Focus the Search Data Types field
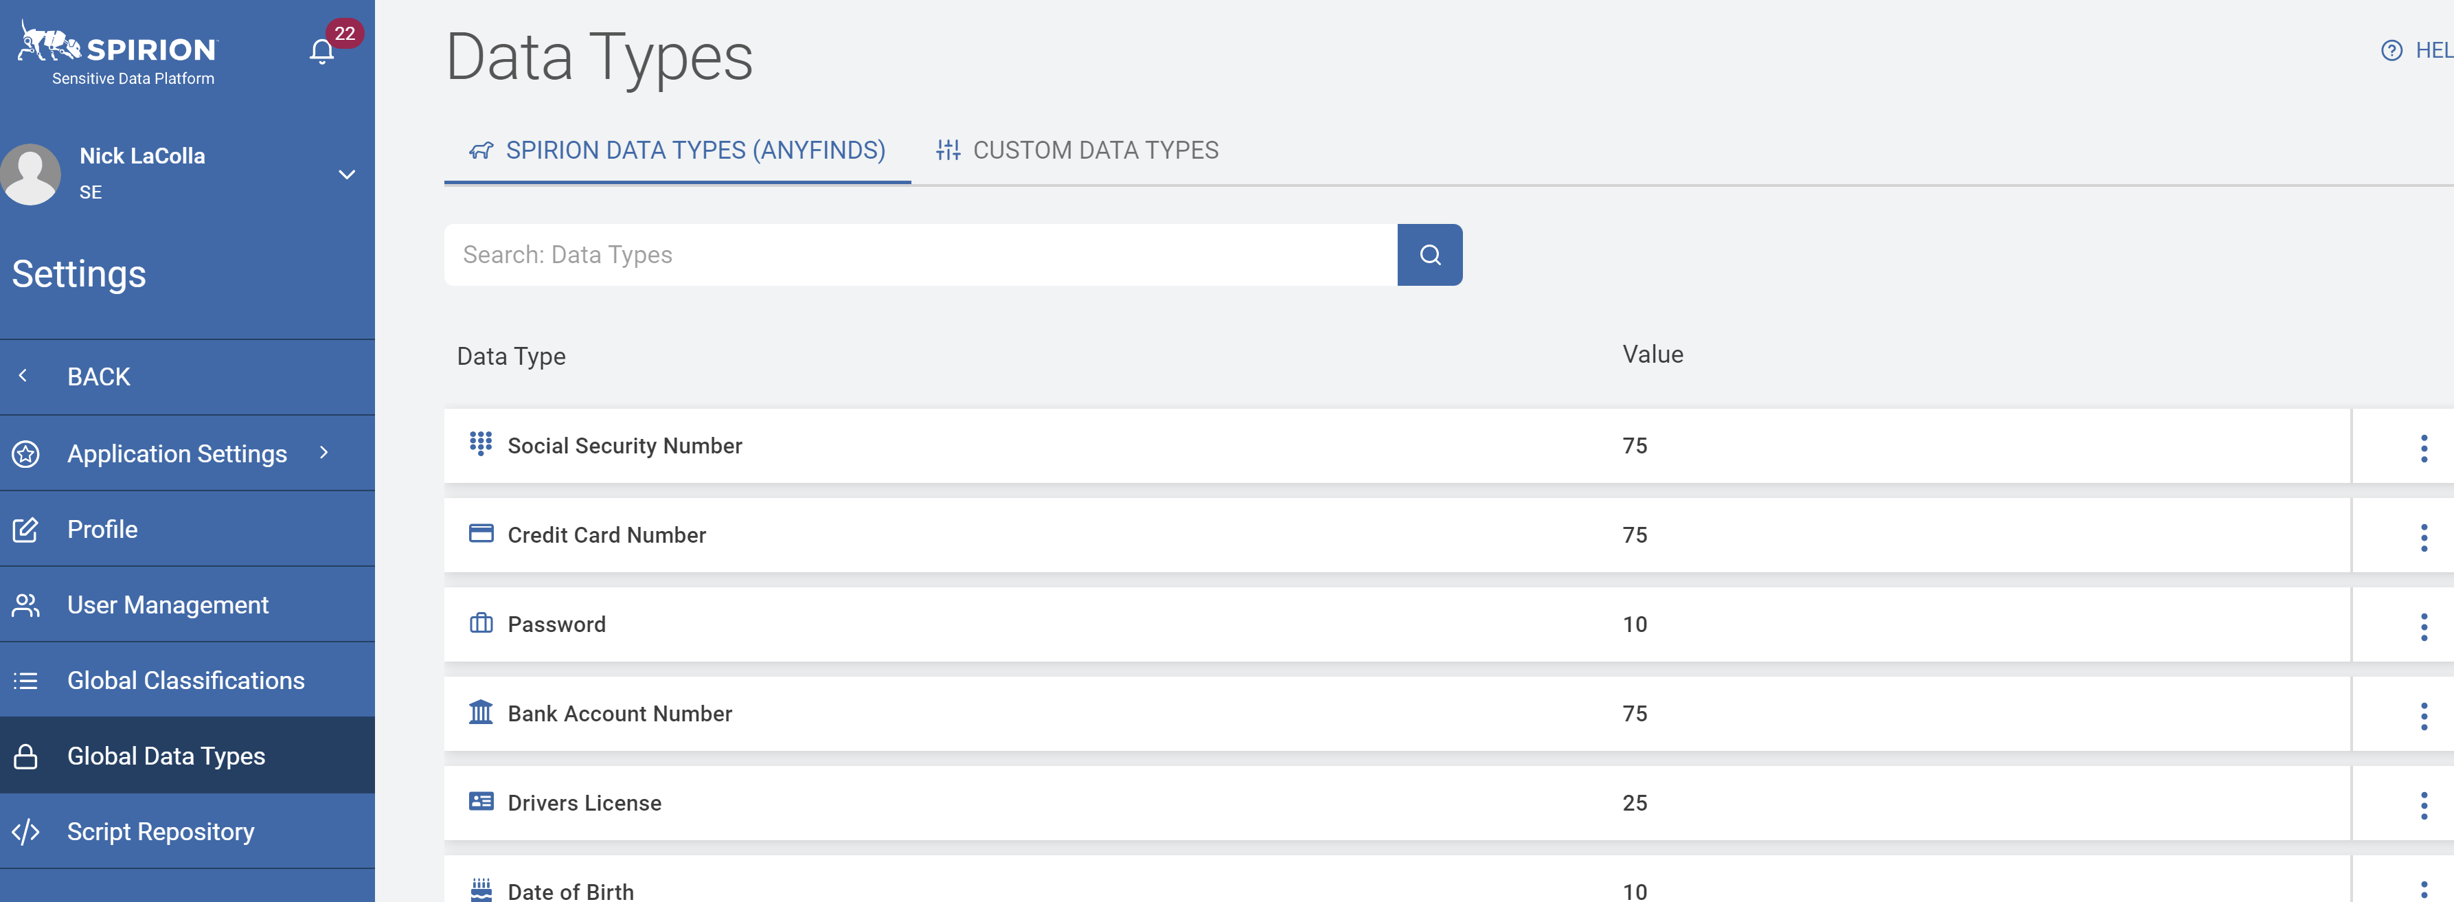Screen dimensions: 2454x902 [x=919, y=256]
